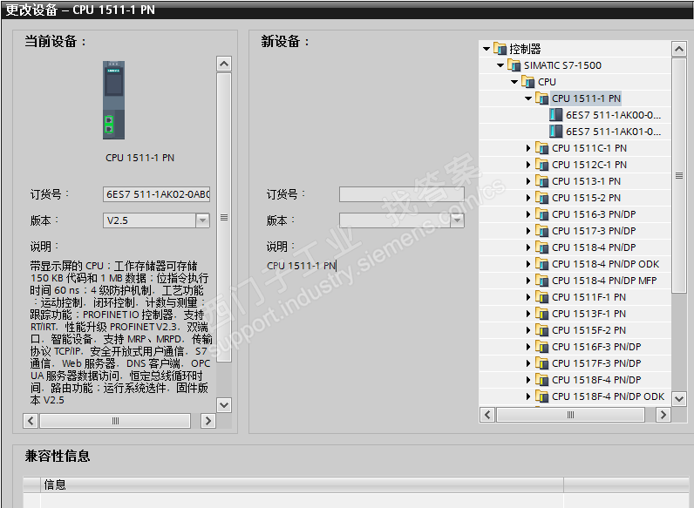Image resolution: width=694 pixels, height=508 pixels.
Task: Click the 控制器 folder icon
Action: 500,49
